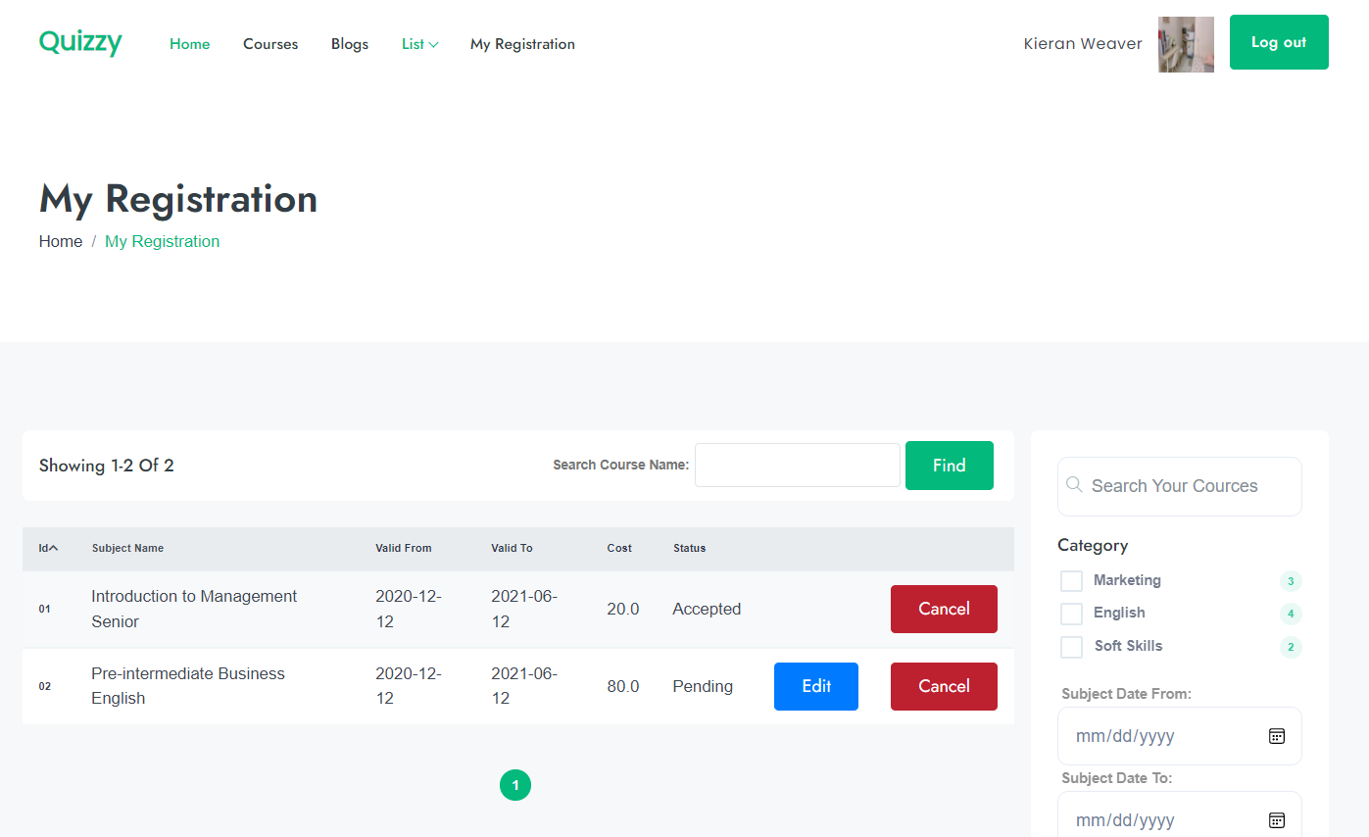Screen dimensions: 1369x837
Task: Open the mm/dd/yyyy Subject Date From field
Action: 1156,735
